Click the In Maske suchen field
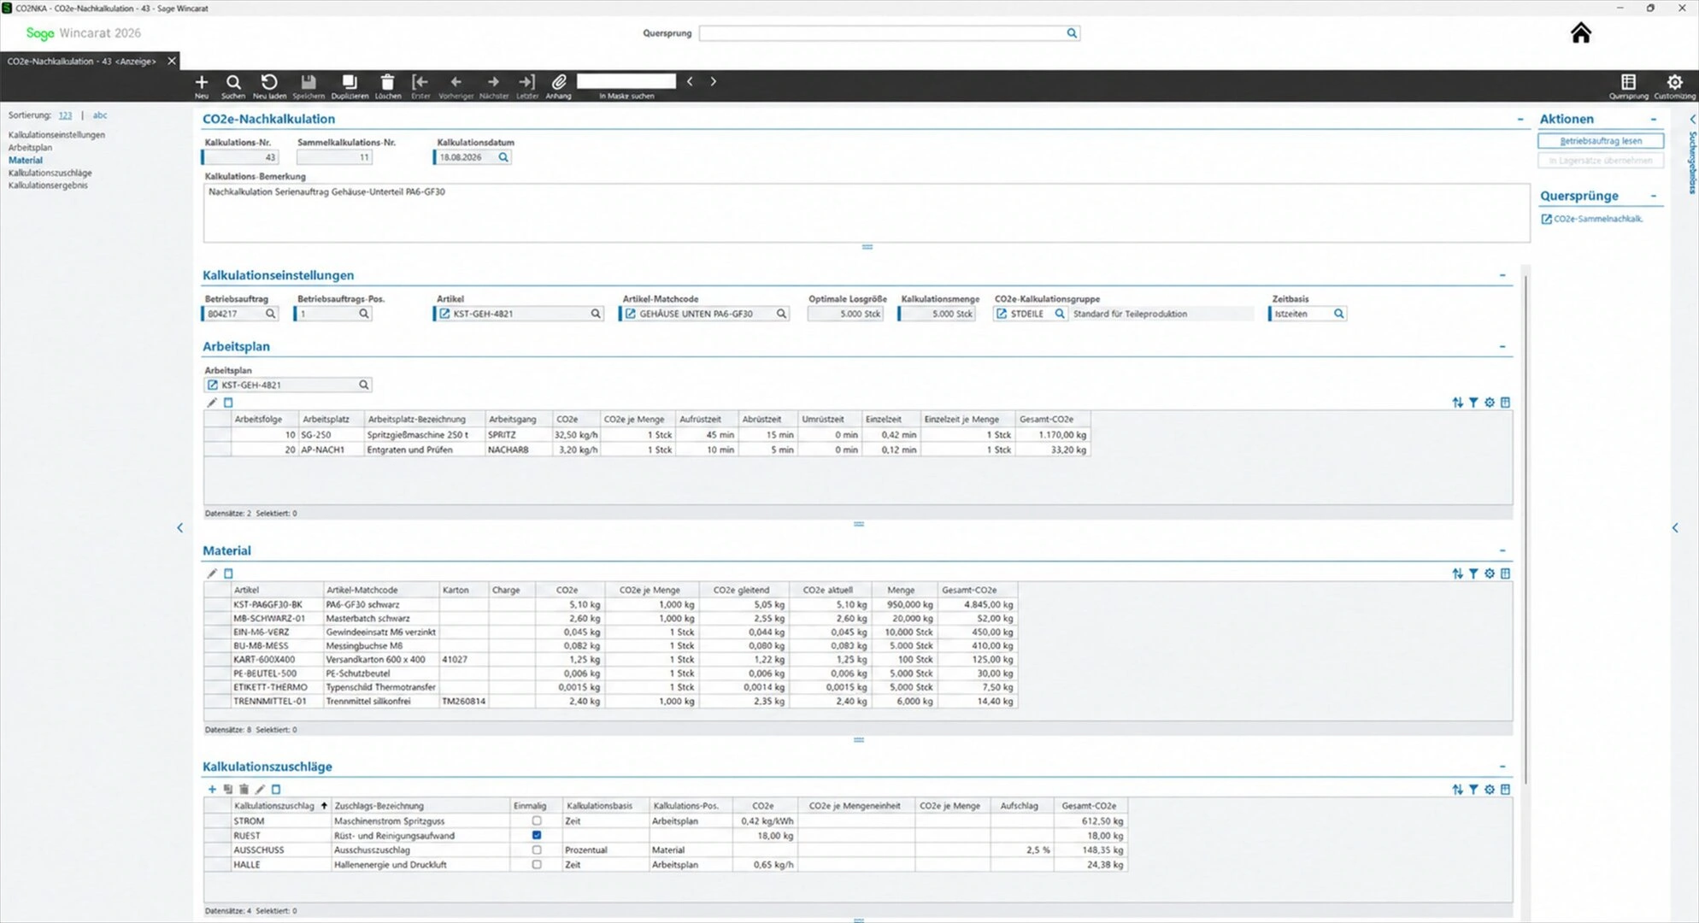 pyautogui.click(x=626, y=81)
